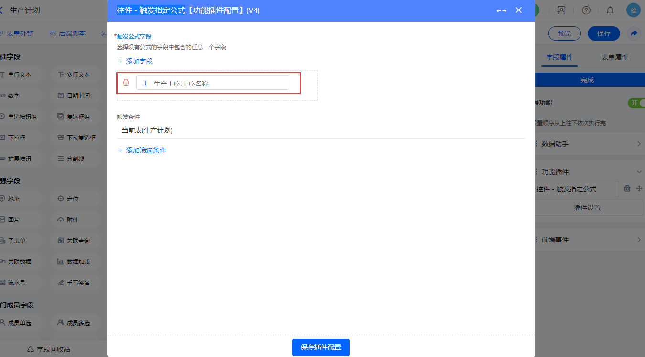Close the plugin configuration dialog
Image resolution: width=645 pixels, height=357 pixels.
tap(518, 10)
